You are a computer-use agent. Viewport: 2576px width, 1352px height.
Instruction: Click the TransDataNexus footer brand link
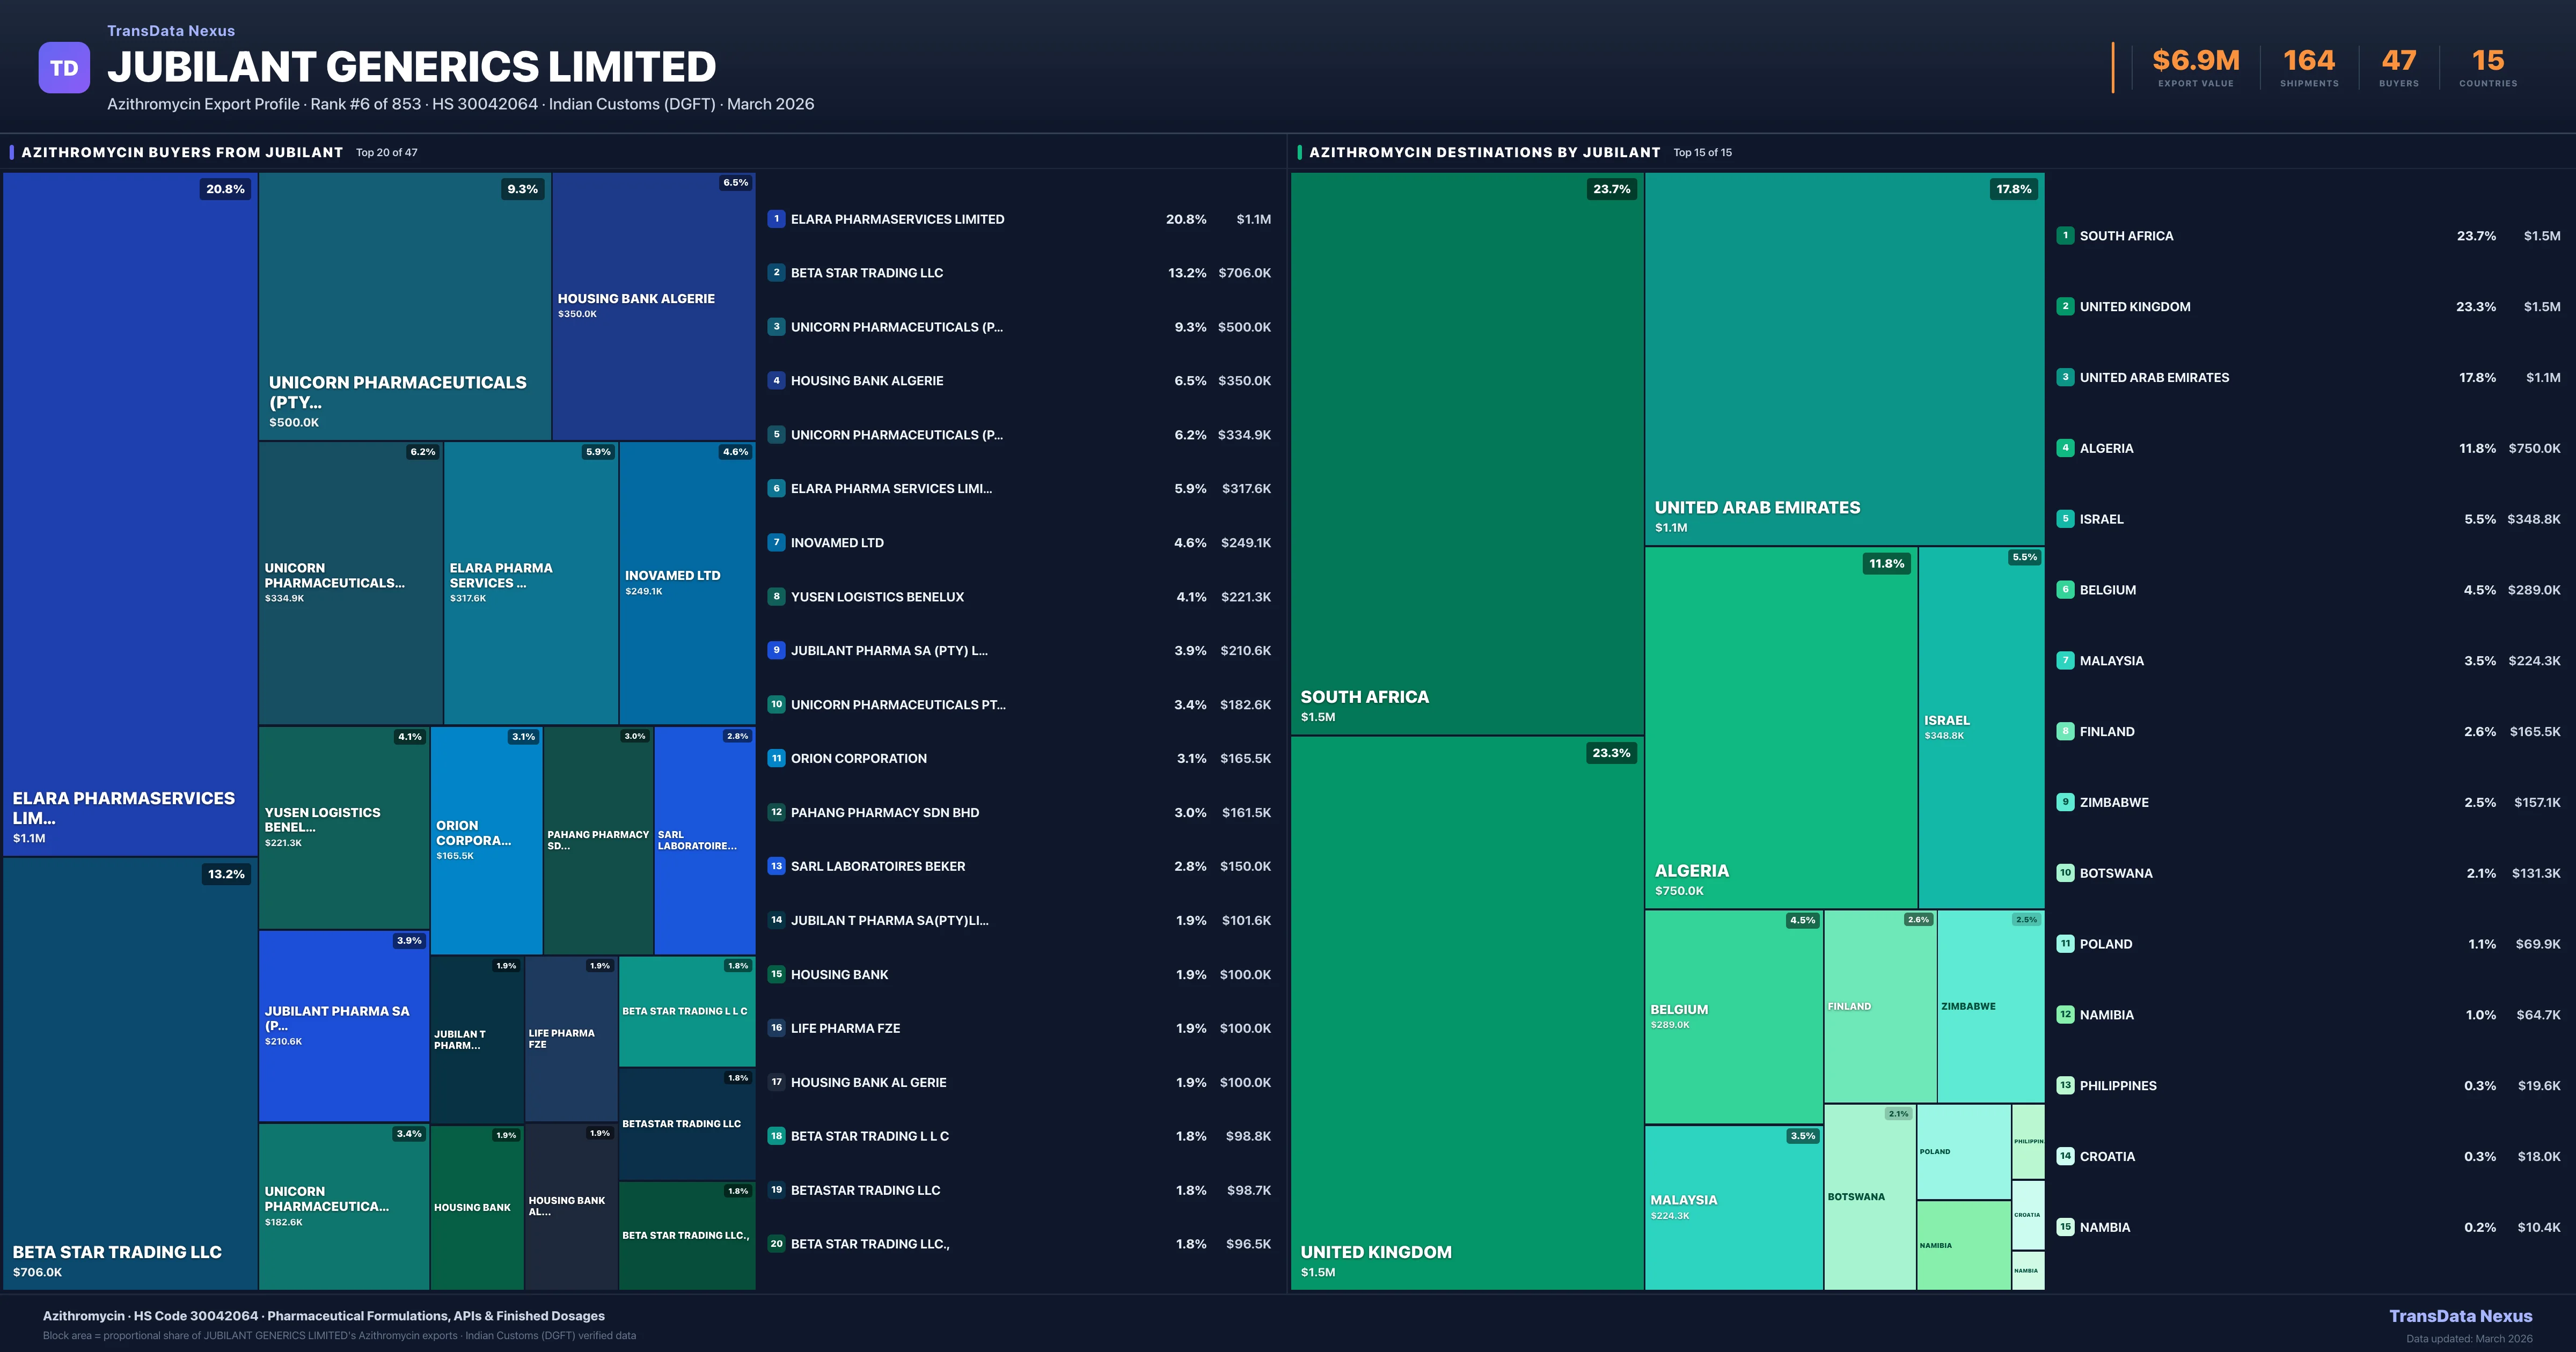coord(2460,1316)
